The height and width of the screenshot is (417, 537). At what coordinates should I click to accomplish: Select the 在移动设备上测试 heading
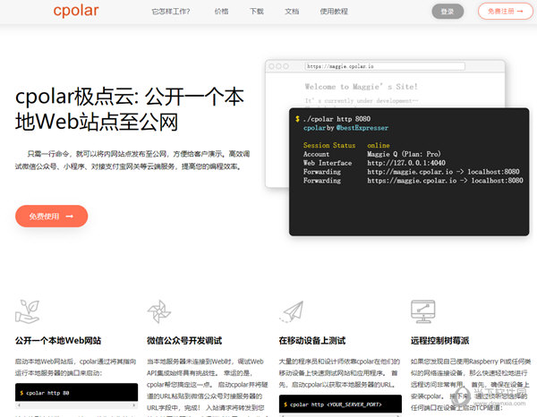(x=312, y=341)
